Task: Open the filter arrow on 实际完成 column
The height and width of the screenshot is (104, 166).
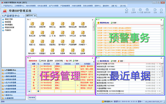Action: 74,64
